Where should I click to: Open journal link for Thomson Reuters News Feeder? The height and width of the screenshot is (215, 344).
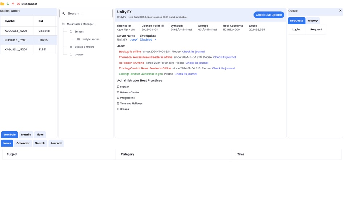click(225, 57)
